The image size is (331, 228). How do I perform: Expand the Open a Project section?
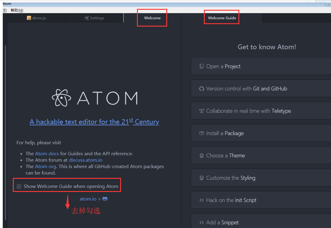[261, 66]
